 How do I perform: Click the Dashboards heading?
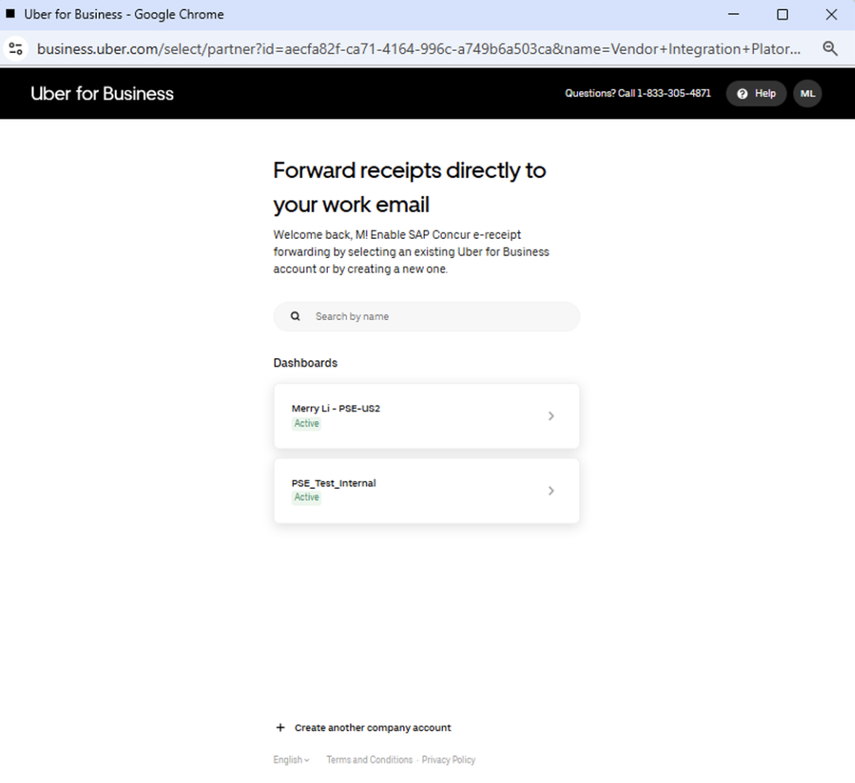[x=305, y=363]
